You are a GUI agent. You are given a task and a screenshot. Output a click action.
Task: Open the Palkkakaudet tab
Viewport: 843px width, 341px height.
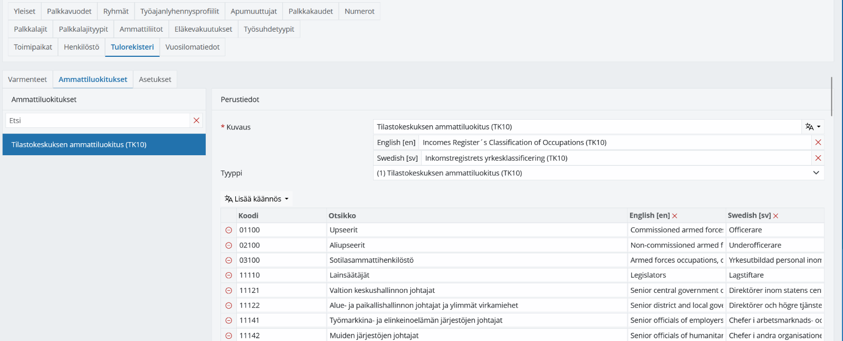[311, 11]
